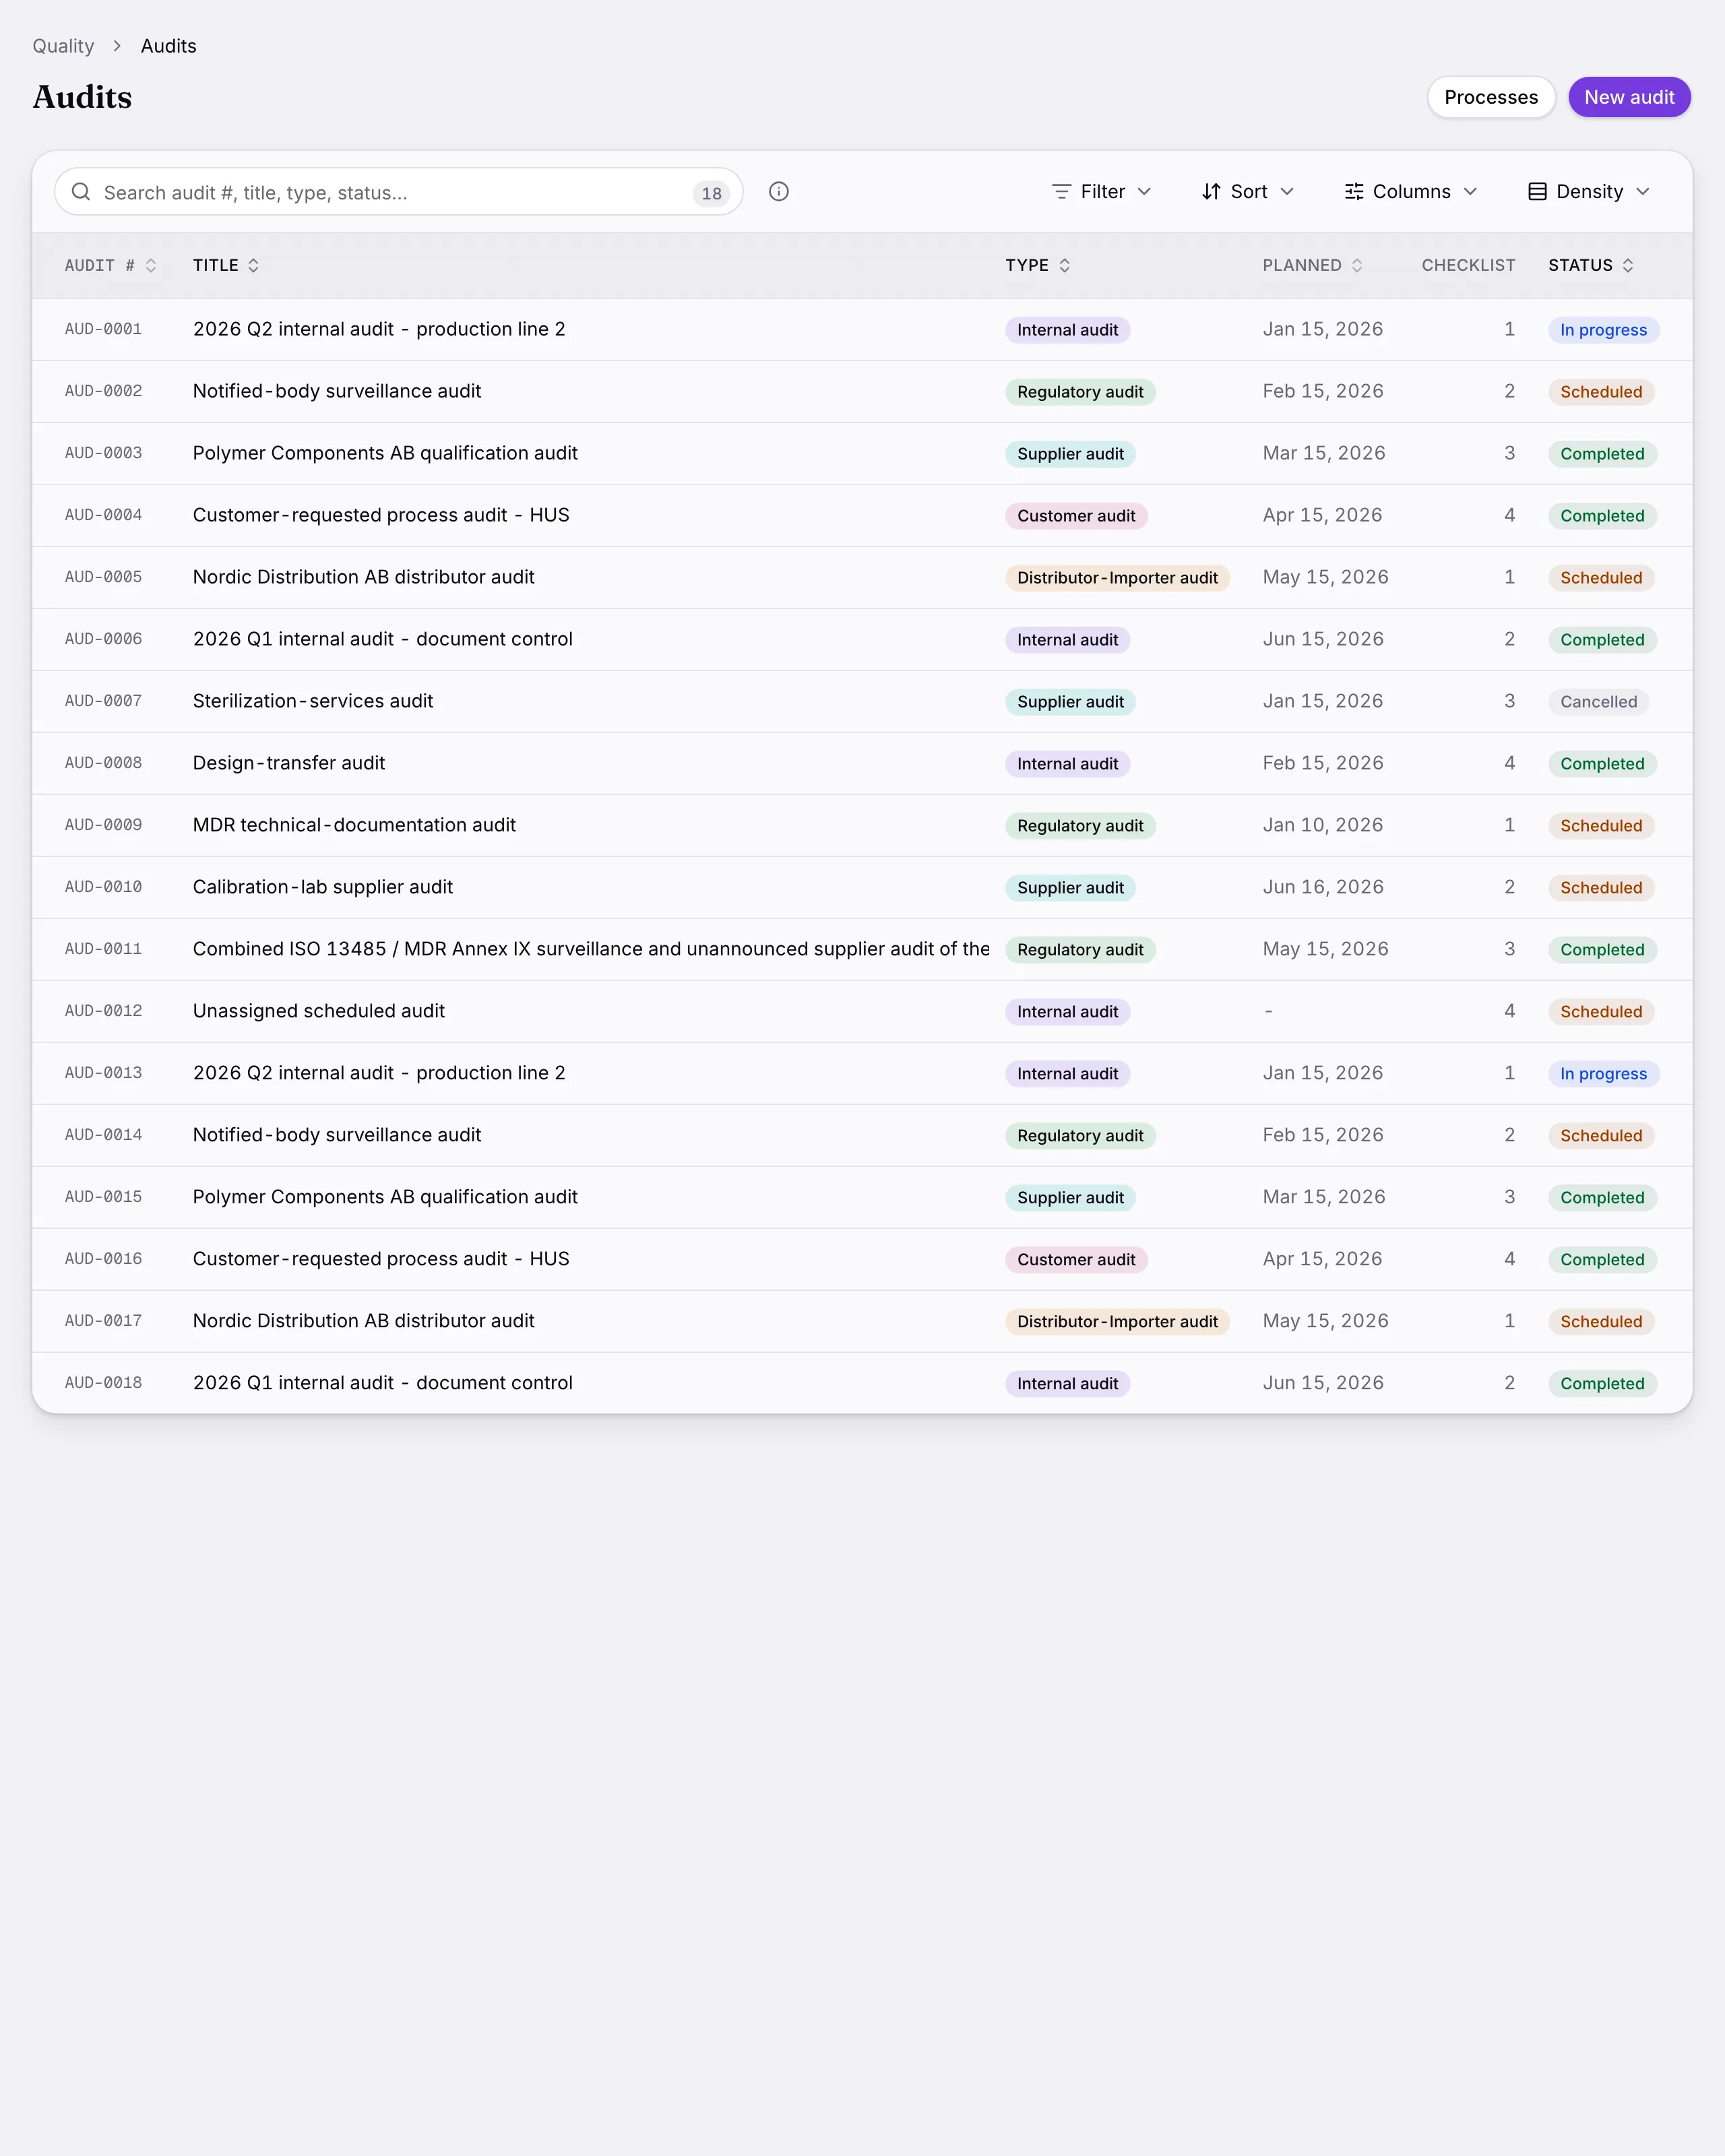This screenshot has height=2156, width=1725.
Task: Click Supplier audit tag in AUD-0003 row
Action: point(1070,454)
